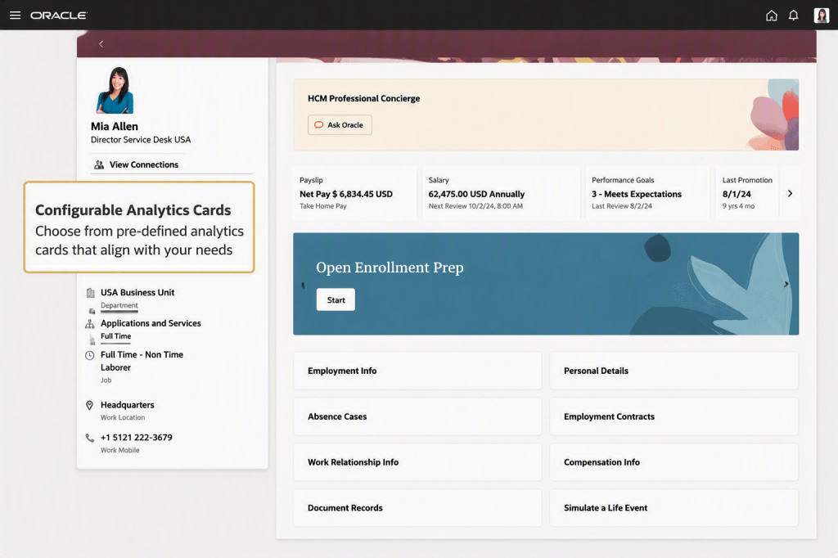
Task: Click the 8/1/24 last promotion date
Action: click(x=737, y=194)
